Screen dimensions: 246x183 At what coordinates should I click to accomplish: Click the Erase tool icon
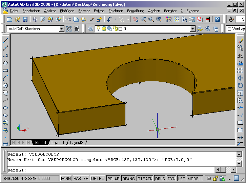point(240,41)
